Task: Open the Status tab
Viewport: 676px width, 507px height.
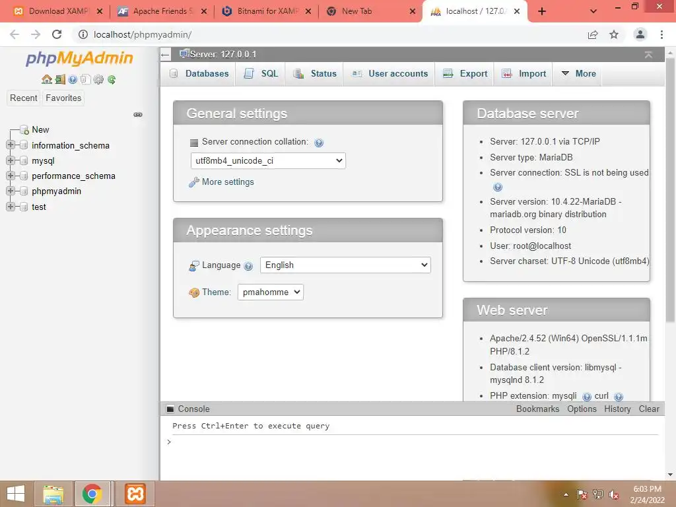Action: [x=314, y=74]
